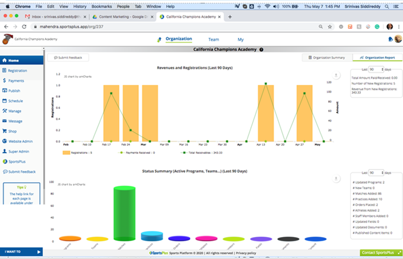Expand the Contact SportsPlus widget
Screen dimensions: 403x259
(x=381, y=253)
